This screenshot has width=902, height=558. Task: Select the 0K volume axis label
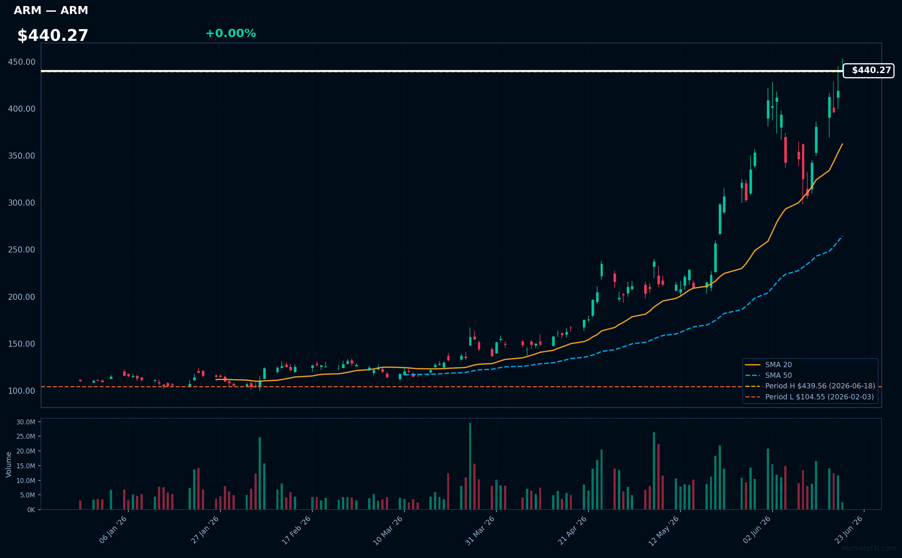point(31,510)
